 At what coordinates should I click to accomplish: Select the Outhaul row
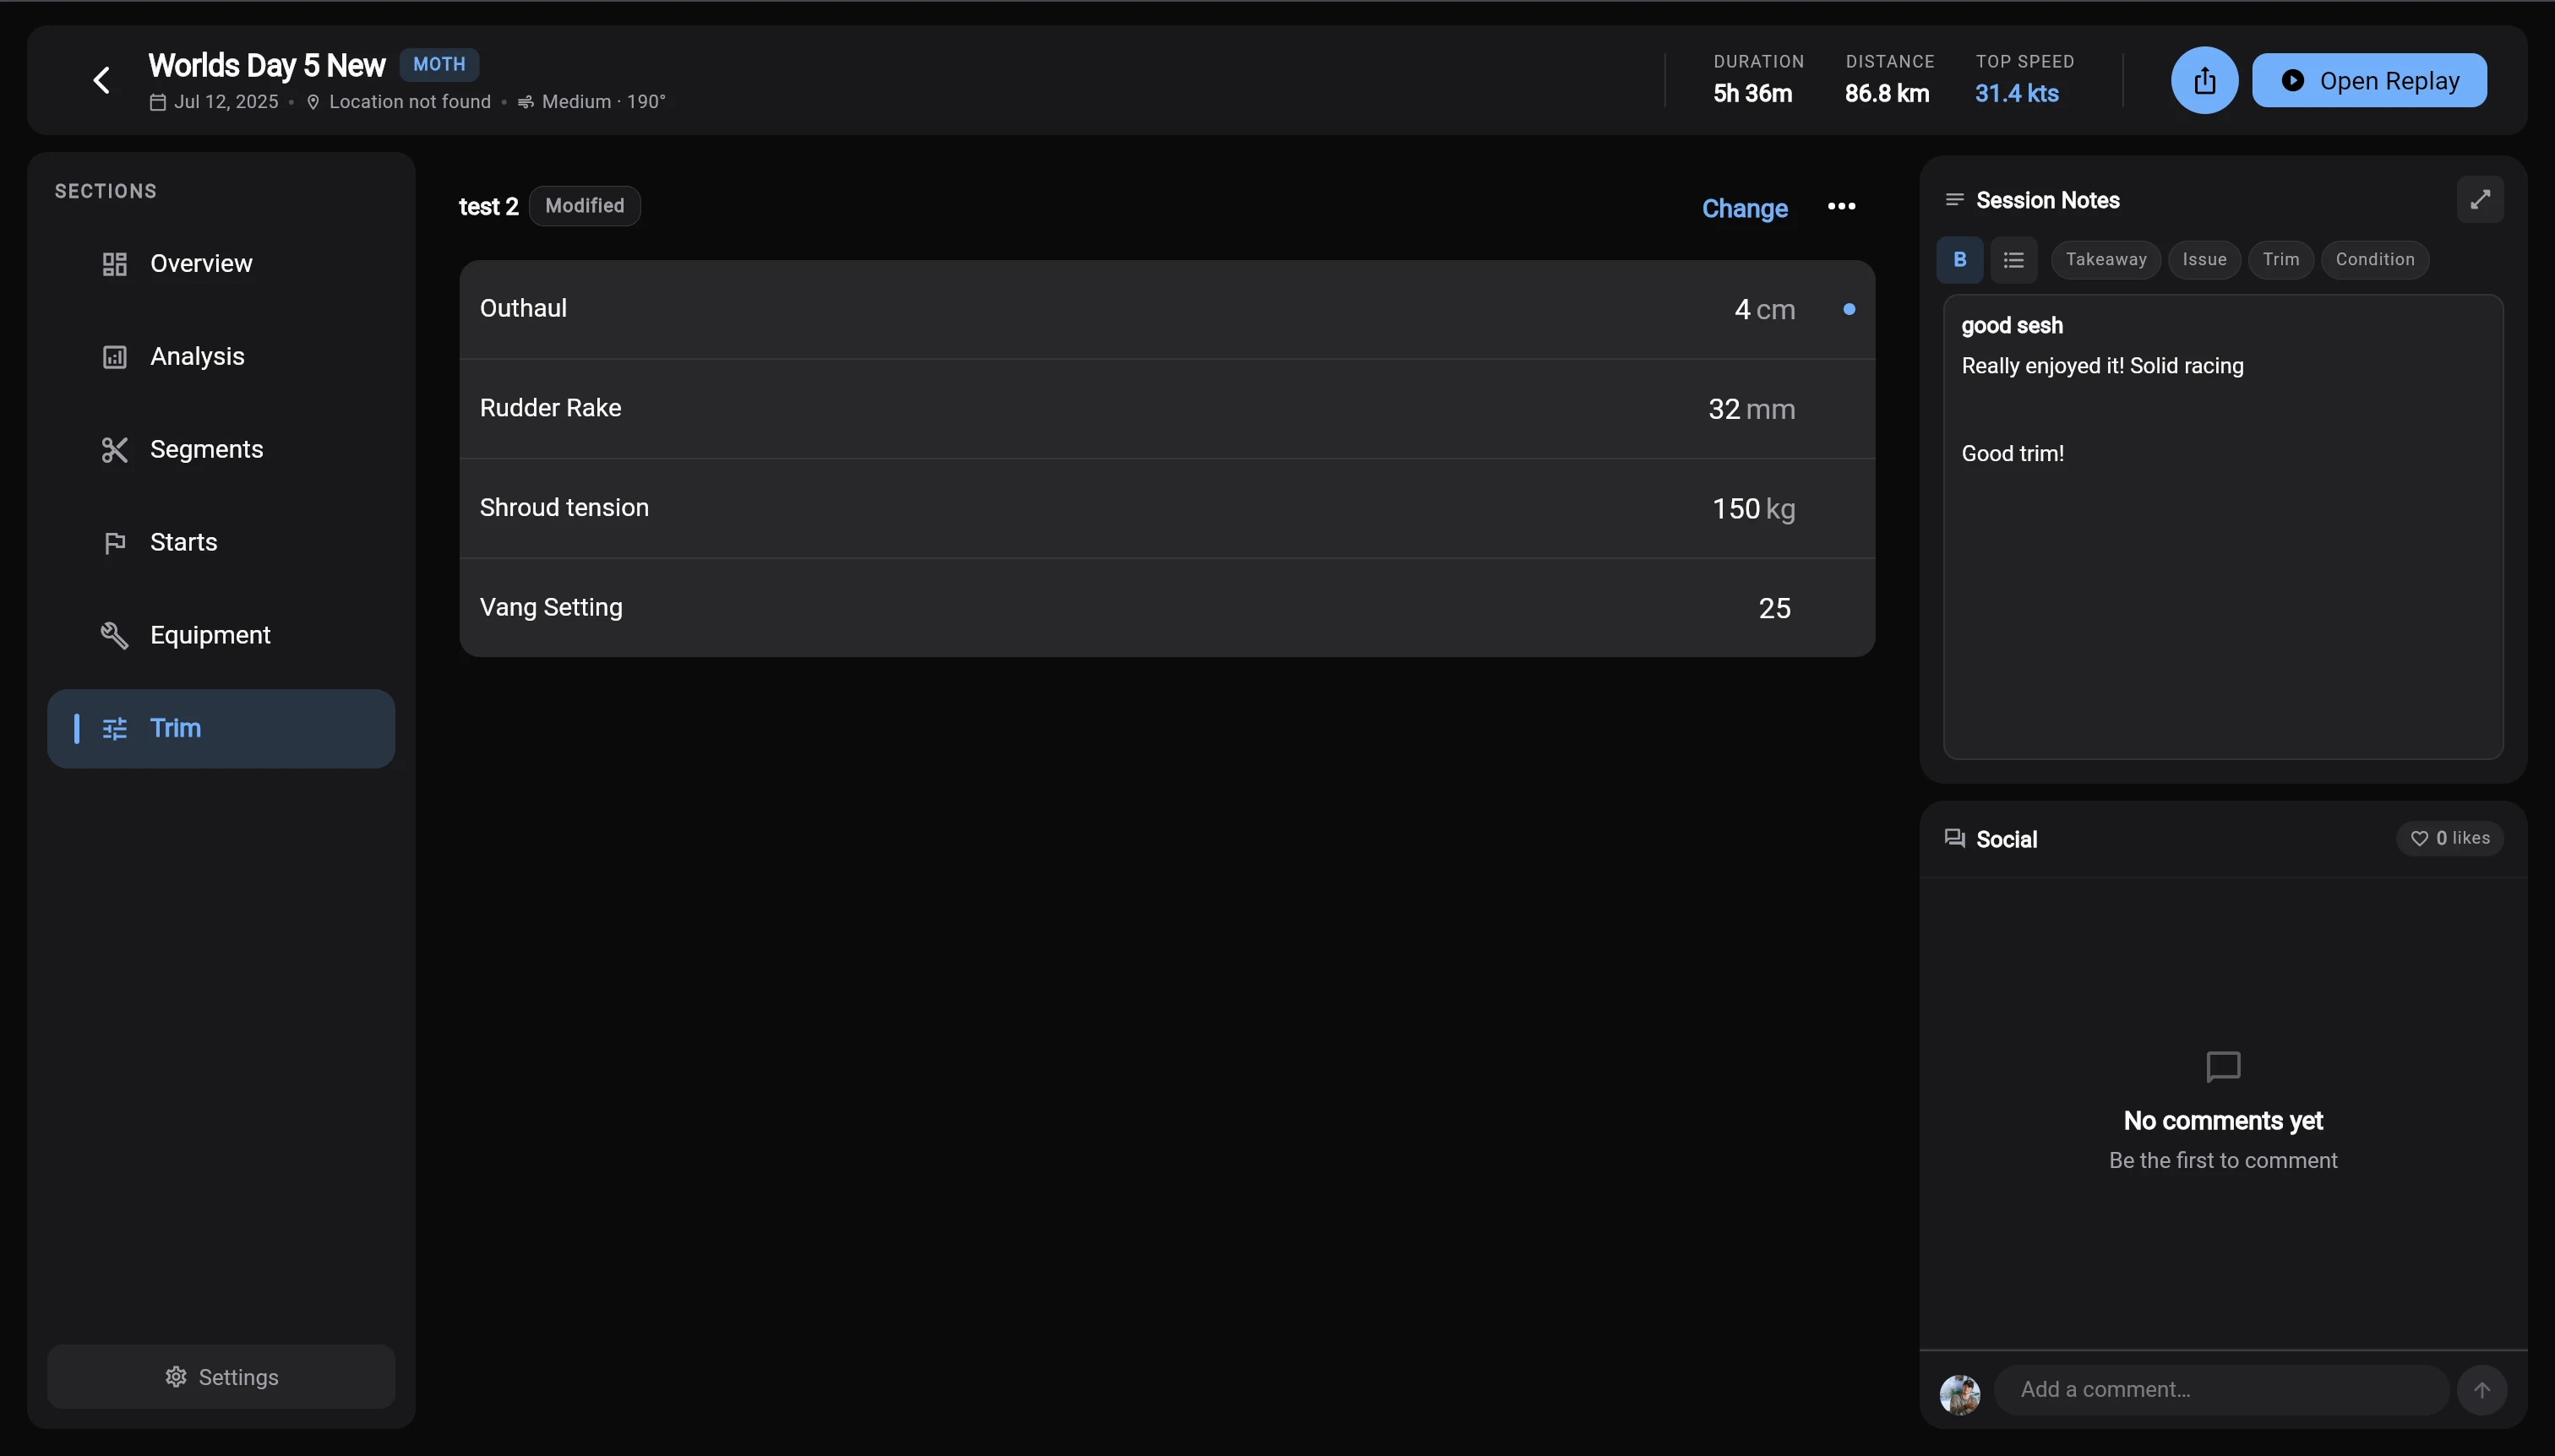(x=1167, y=309)
